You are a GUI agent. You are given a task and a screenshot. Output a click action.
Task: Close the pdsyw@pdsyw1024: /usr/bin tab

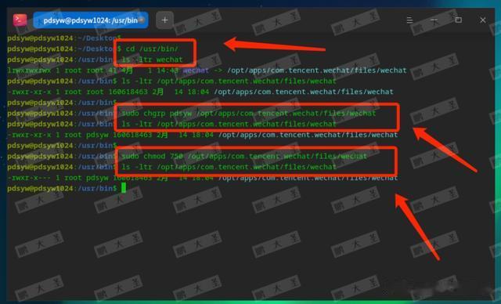click(x=142, y=20)
